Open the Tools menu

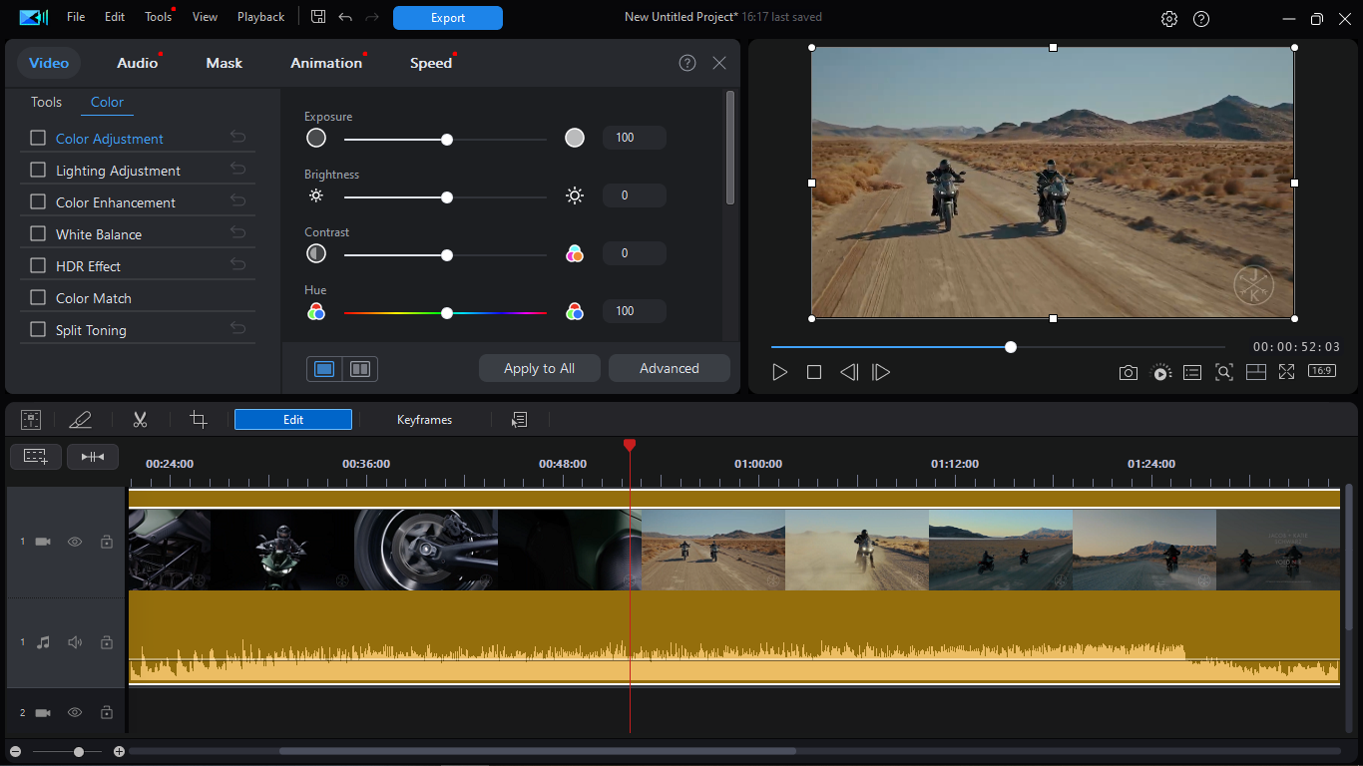(x=158, y=17)
